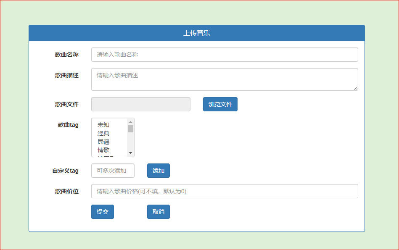Click the tag list scrollbar thumb
399x250 pixels.
tap(130, 129)
